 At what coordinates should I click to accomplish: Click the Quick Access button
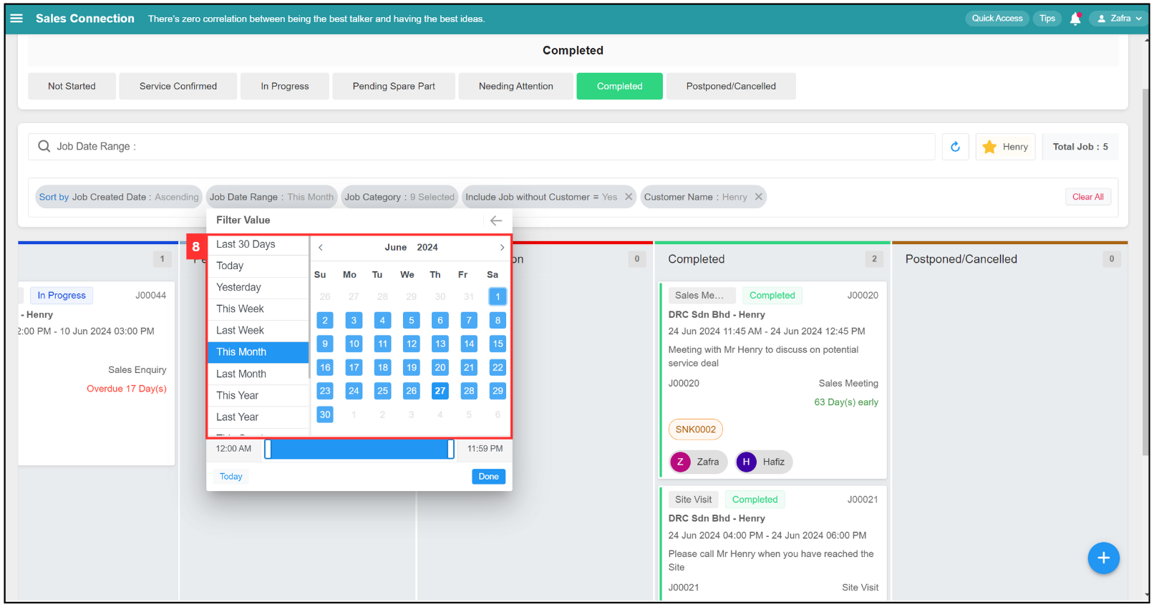[997, 19]
